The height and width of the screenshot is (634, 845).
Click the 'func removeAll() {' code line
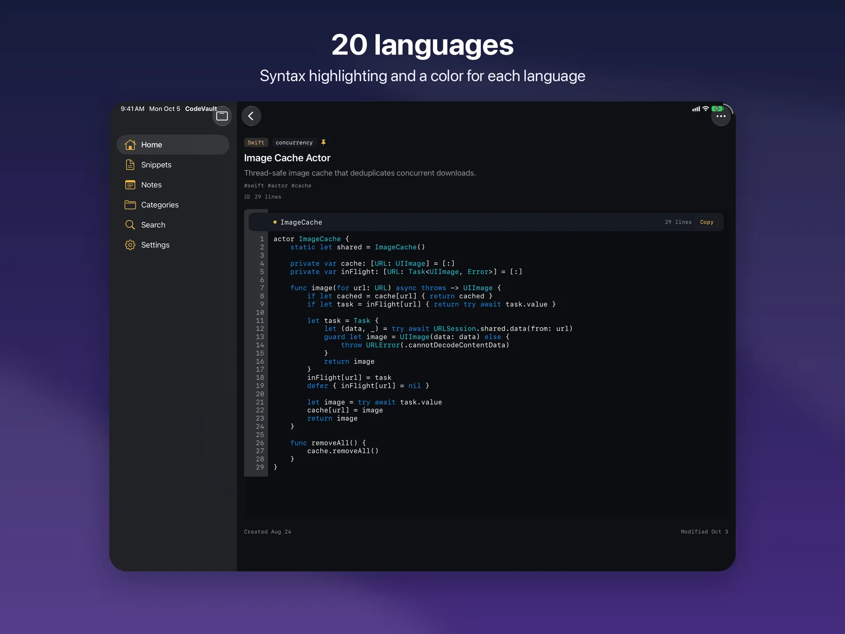(328, 443)
